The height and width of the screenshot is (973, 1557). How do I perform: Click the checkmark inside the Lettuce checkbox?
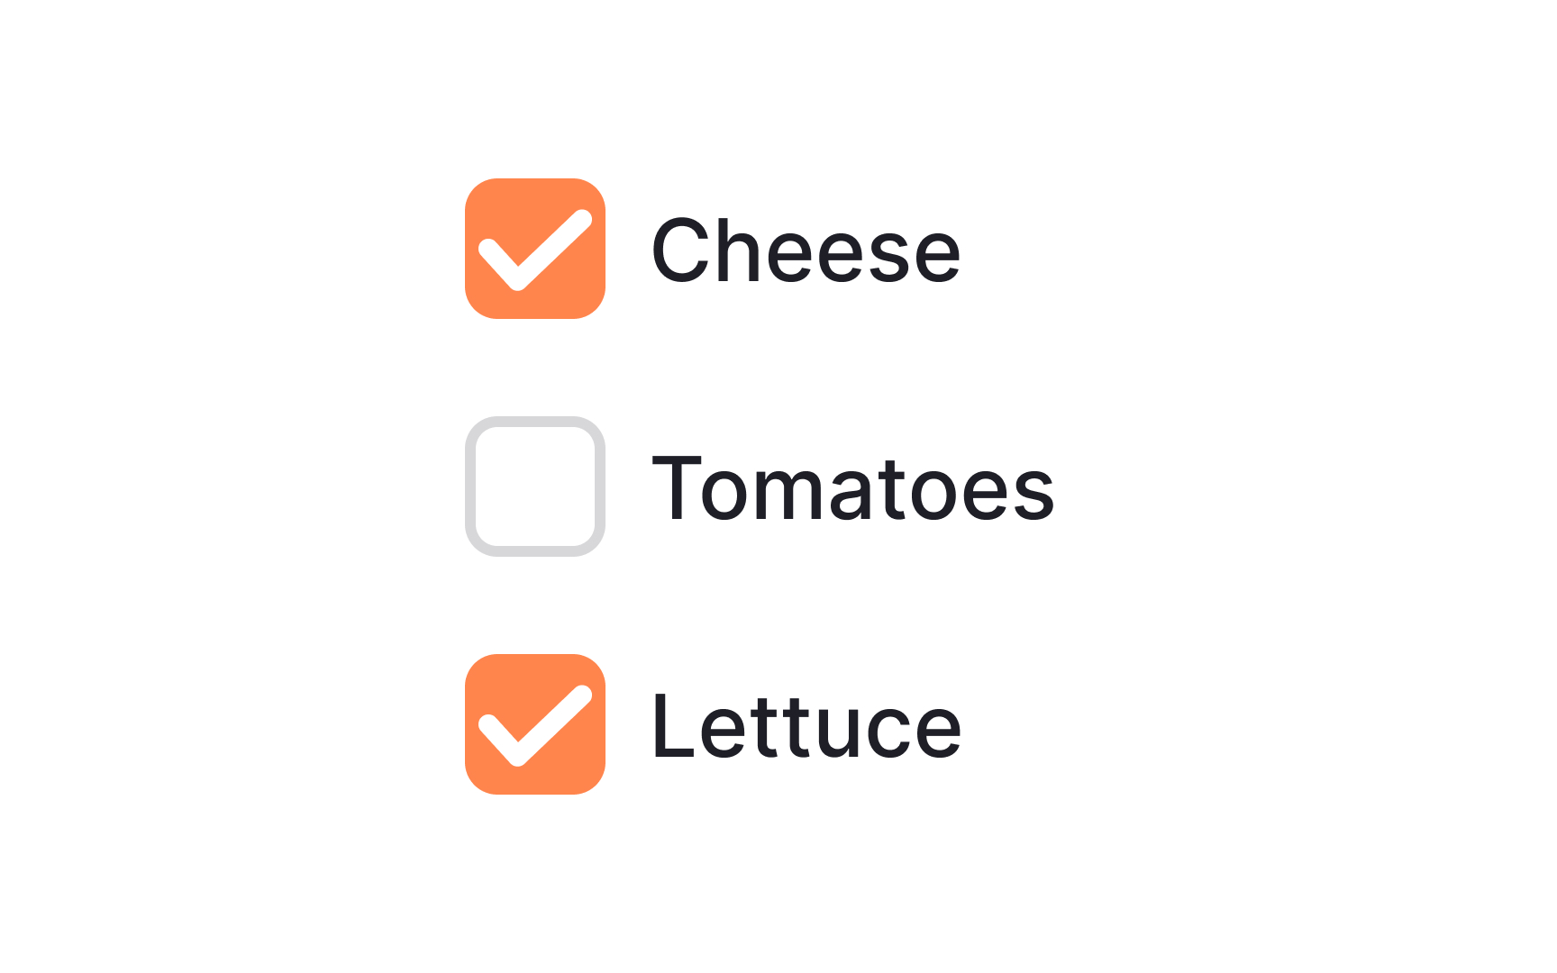click(536, 724)
